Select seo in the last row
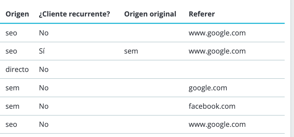The width and height of the screenshot is (294, 137). pyautogui.click(x=11, y=125)
